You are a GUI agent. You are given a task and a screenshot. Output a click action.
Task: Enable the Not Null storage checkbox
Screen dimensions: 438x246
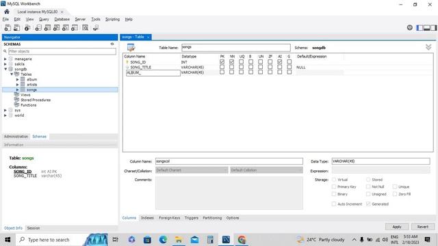point(368,187)
